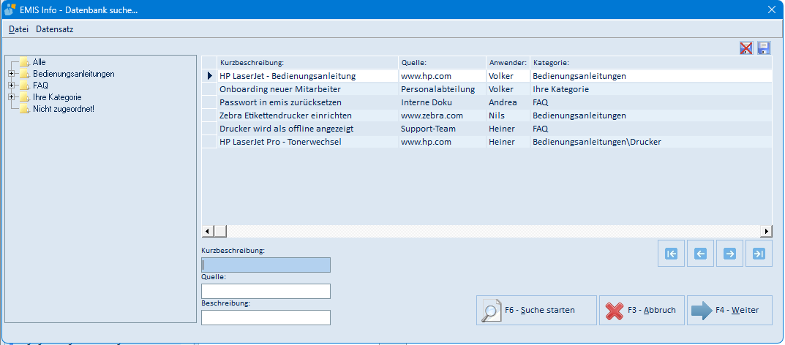Click the Interne Doku source cell

(442, 102)
